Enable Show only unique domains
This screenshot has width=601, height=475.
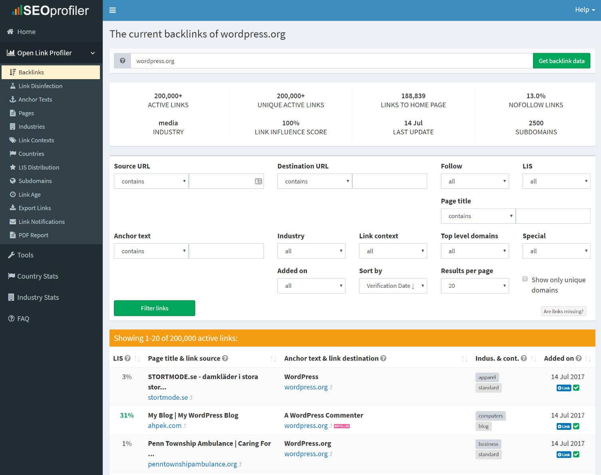(x=525, y=279)
